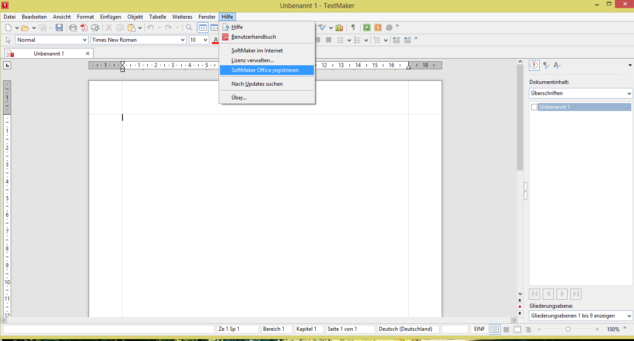
Task: Switch to the standard page view icon in status bar
Action: coord(495,329)
